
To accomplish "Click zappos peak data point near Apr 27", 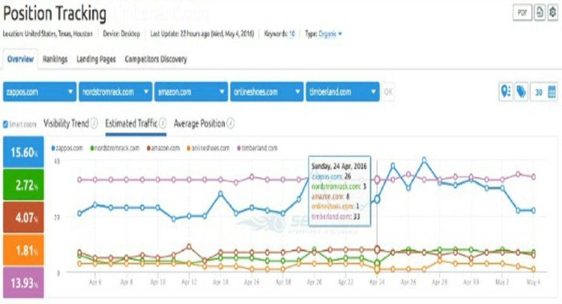I will point(424,160).
